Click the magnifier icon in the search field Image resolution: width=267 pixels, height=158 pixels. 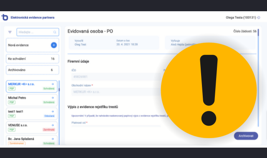pyautogui.click(x=55, y=32)
